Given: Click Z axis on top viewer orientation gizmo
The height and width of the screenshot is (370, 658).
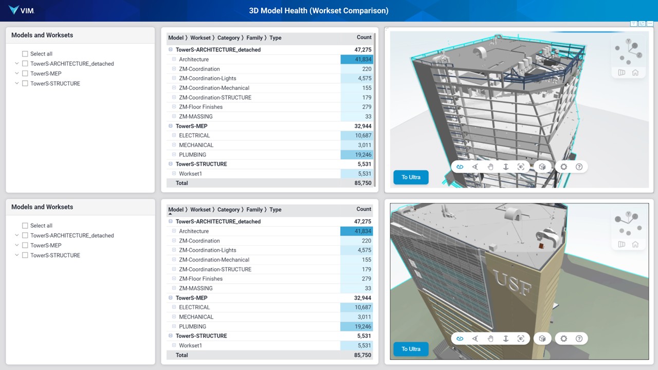Looking at the screenshot, I should [x=639, y=55].
